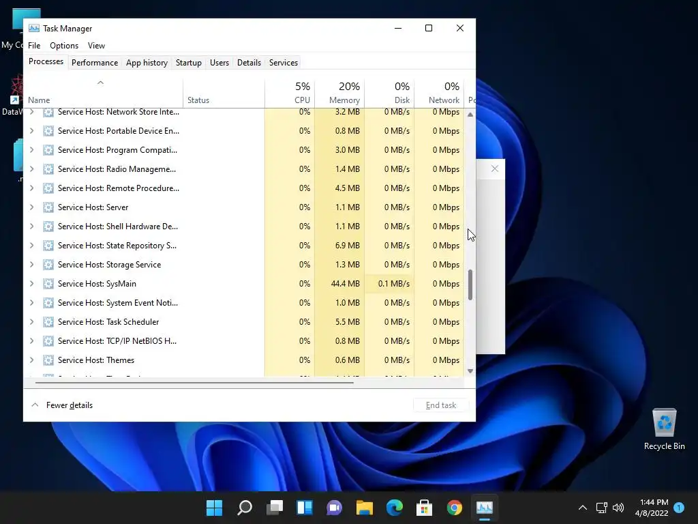
Task: Open the View menu
Action: click(96, 46)
